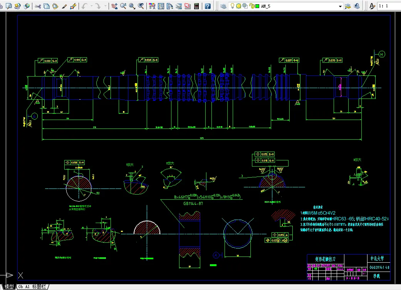Click the Redo arrow button
The image size is (401, 290).
pyautogui.click(x=99, y=6)
